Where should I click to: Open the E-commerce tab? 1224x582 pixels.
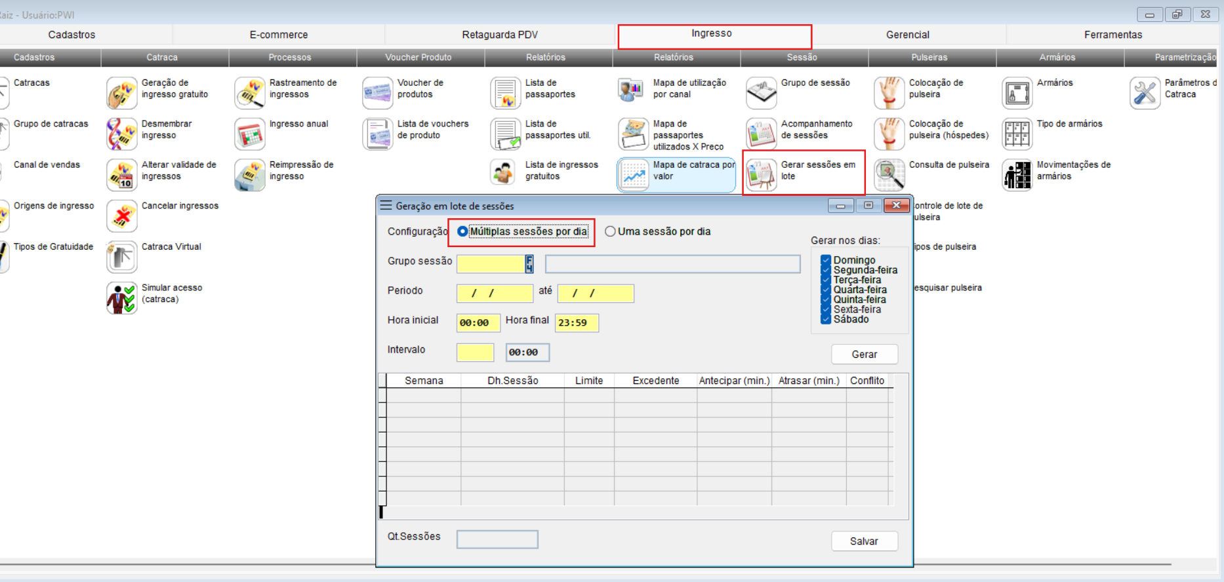tap(278, 35)
